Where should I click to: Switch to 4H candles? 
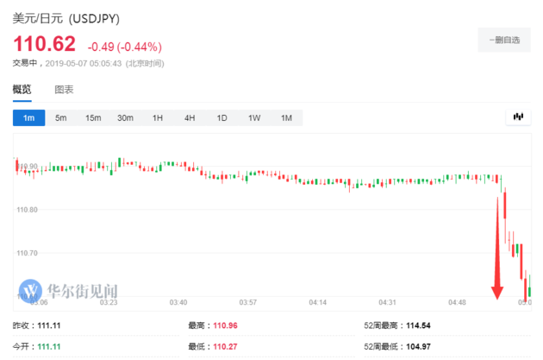(x=190, y=117)
